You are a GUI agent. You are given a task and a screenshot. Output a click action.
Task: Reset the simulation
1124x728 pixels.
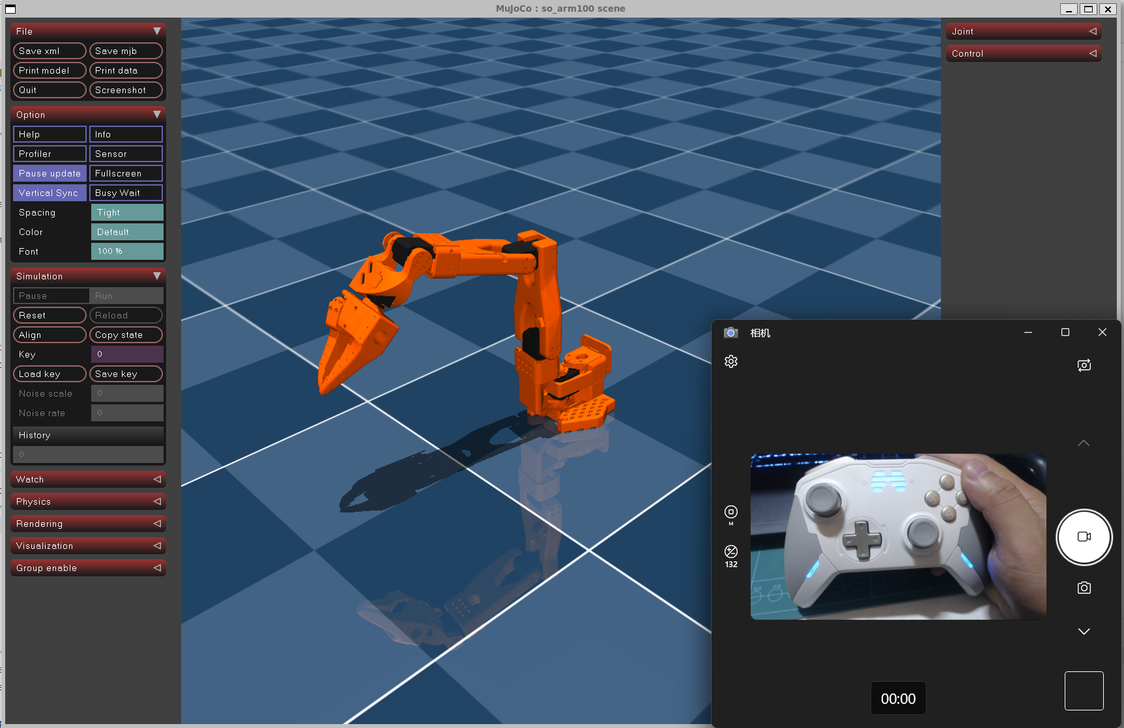click(x=50, y=315)
